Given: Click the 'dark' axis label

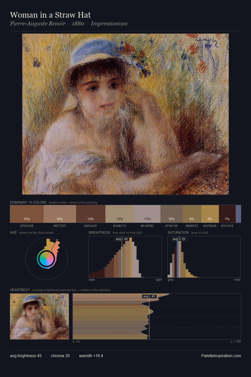Looking at the screenshot, I should (x=92, y=280).
